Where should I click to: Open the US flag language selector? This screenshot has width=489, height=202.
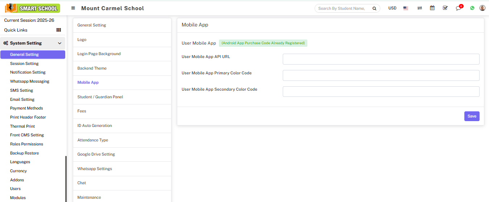[406, 8]
